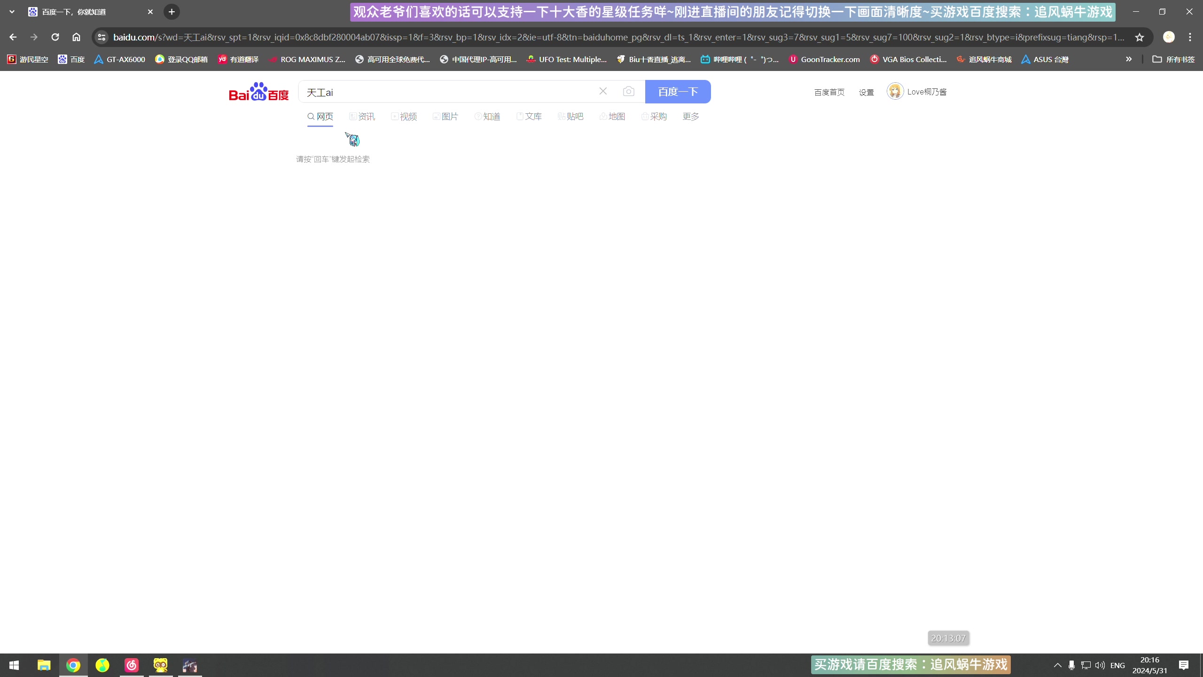Viewport: 1203px width, 677px height.
Task: Click the Baidu logo
Action: [259, 92]
